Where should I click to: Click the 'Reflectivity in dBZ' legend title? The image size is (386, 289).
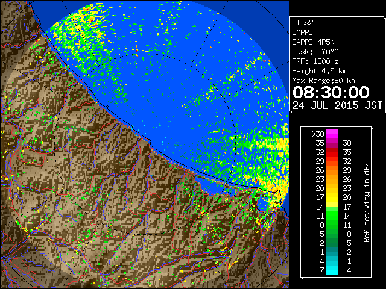click(367, 202)
